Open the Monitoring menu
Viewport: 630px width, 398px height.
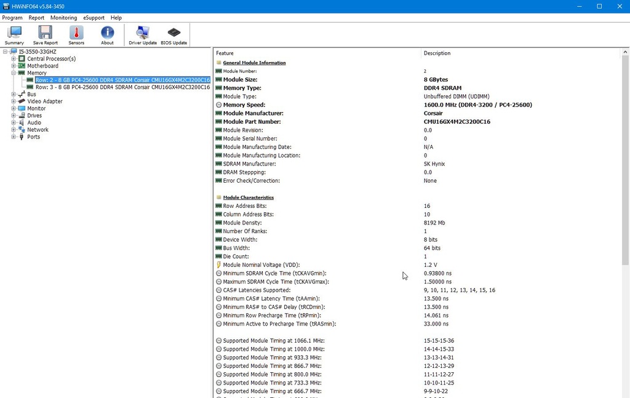63,18
